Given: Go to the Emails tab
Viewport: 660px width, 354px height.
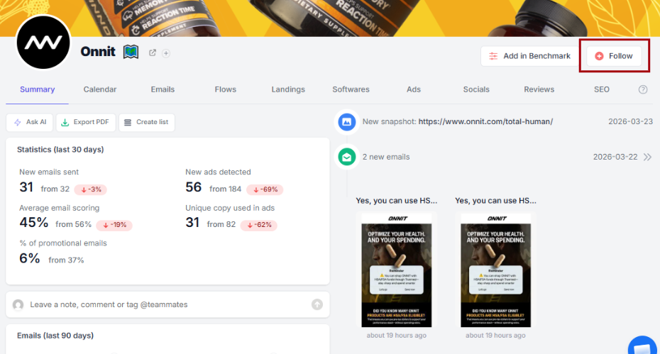Looking at the screenshot, I should coord(163,89).
